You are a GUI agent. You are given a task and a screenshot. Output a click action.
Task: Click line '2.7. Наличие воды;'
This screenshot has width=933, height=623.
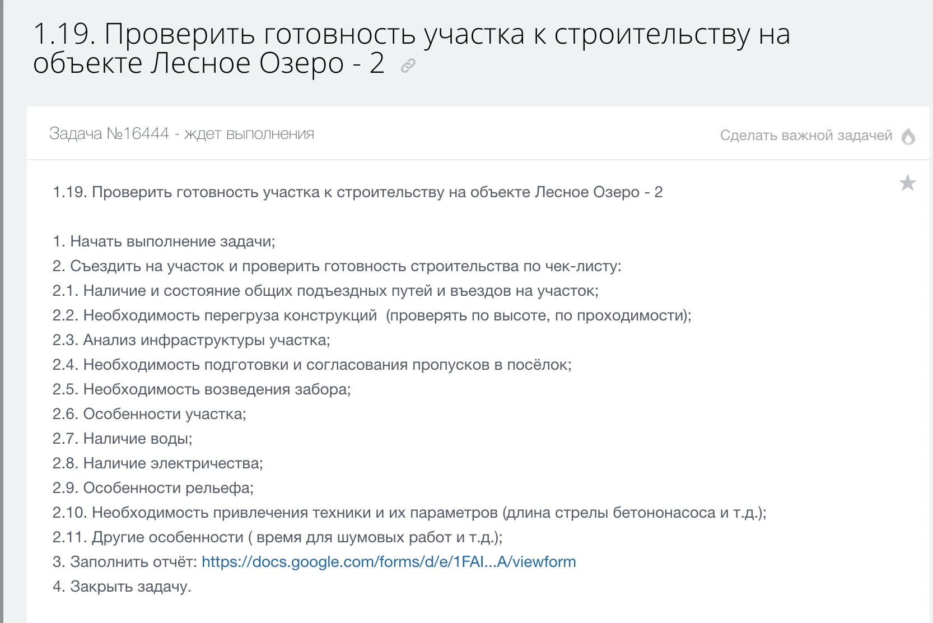point(123,439)
